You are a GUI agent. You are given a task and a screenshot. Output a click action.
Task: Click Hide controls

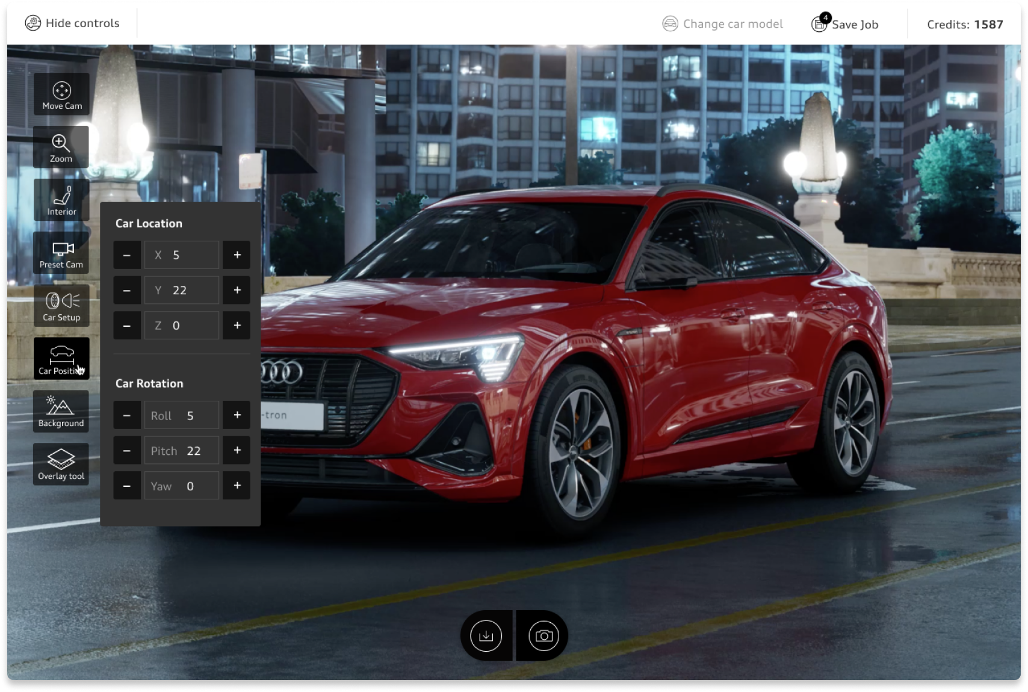point(72,23)
